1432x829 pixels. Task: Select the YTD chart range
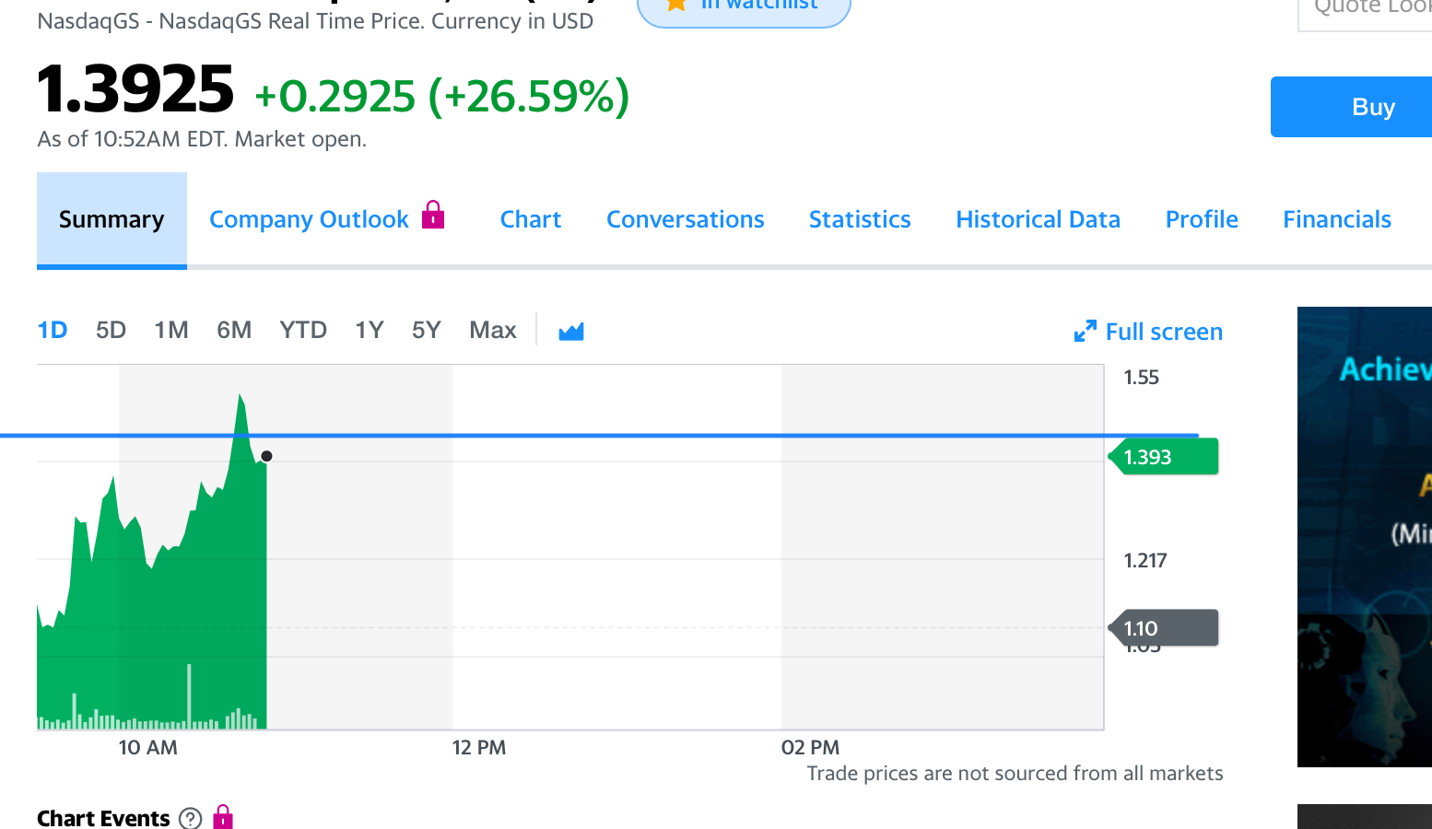coord(303,330)
